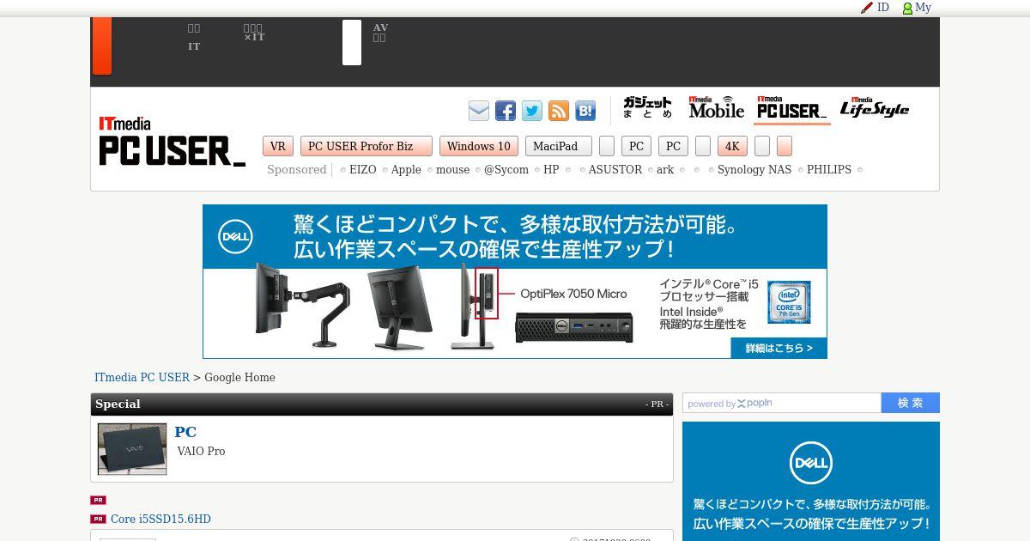Screen dimensions: 1030x541
Task: Click the VR topic button
Action: pos(278,146)
